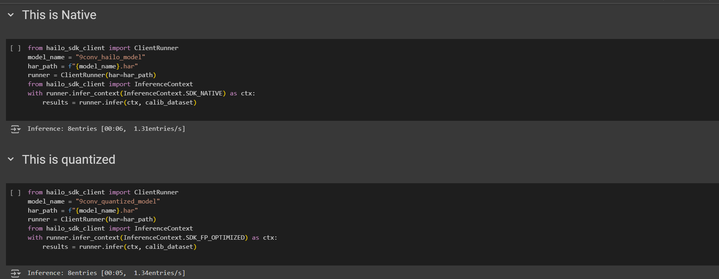This screenshot has height=279, width=719.
Task: Run the quantized inference code cell
Action: point(15,192)
